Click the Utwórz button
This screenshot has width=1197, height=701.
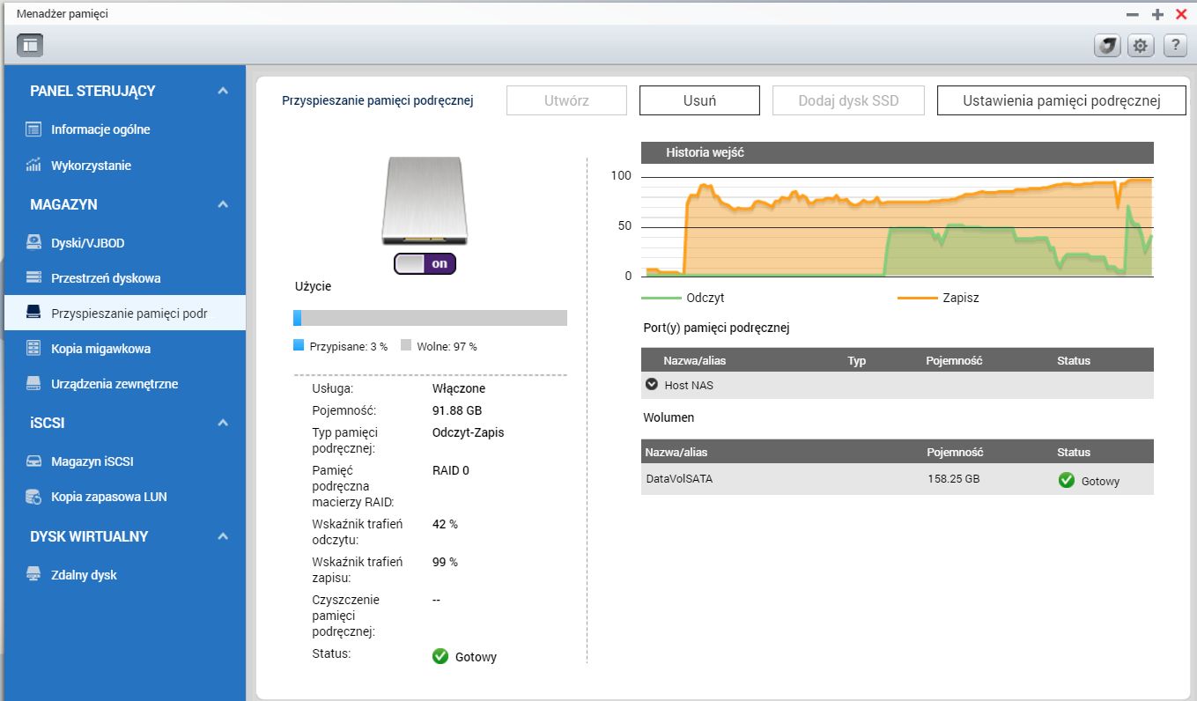[566, 100]
